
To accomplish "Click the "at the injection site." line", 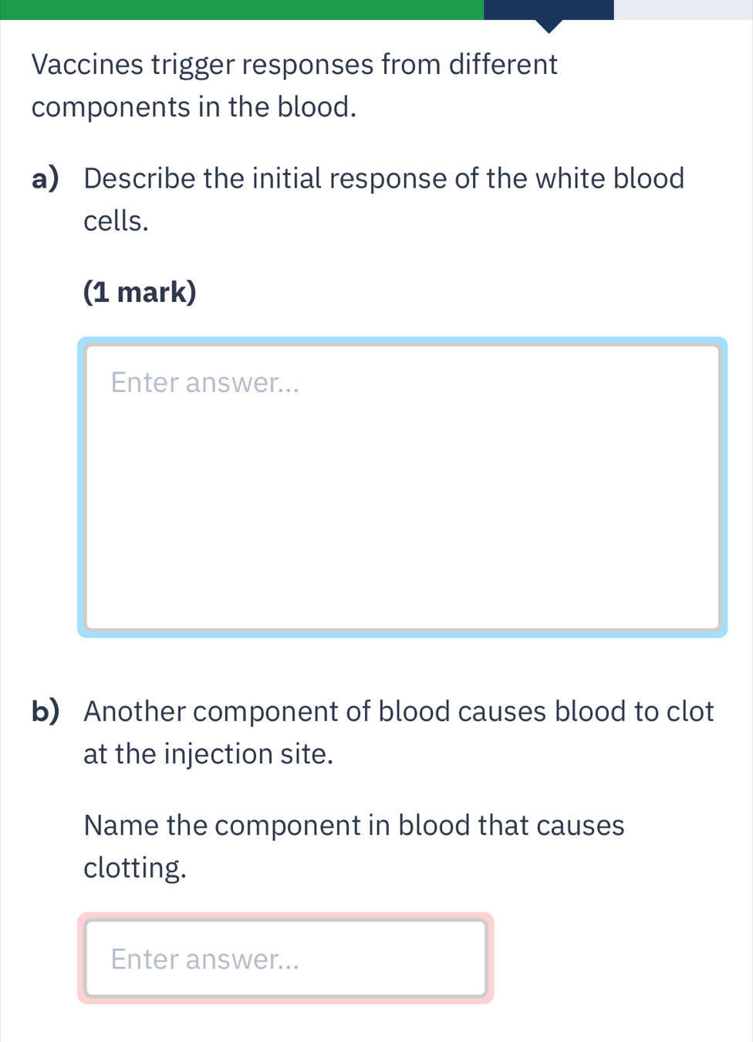I will [x=208, y=753].
